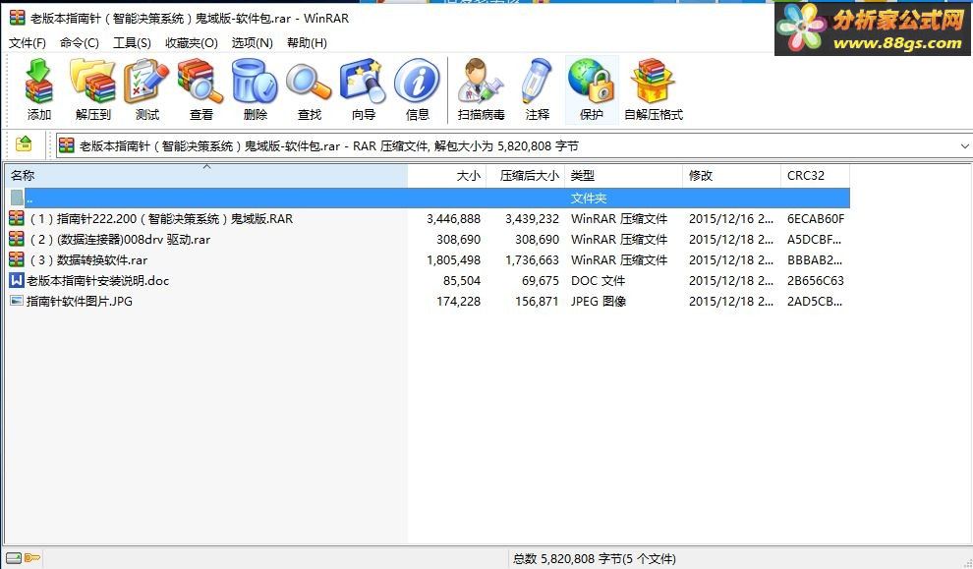This screenshot has height=569, width=973.
Task: Click size value 3,446,888
Action: [454, 218]
